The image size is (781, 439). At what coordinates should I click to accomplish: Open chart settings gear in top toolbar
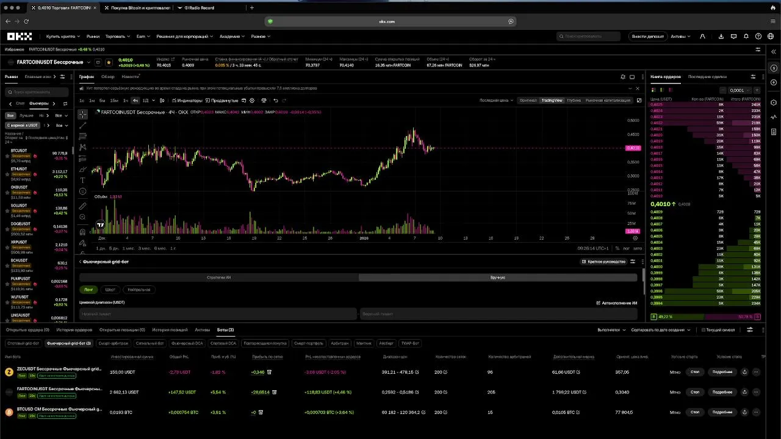click(x=253, y=100)
